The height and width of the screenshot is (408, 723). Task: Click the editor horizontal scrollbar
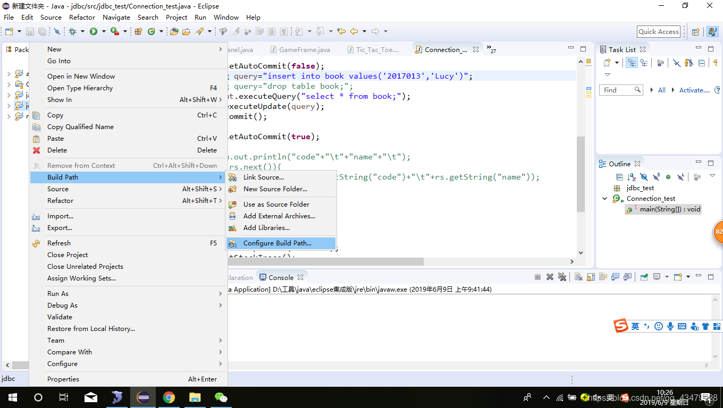click(325, 261)
